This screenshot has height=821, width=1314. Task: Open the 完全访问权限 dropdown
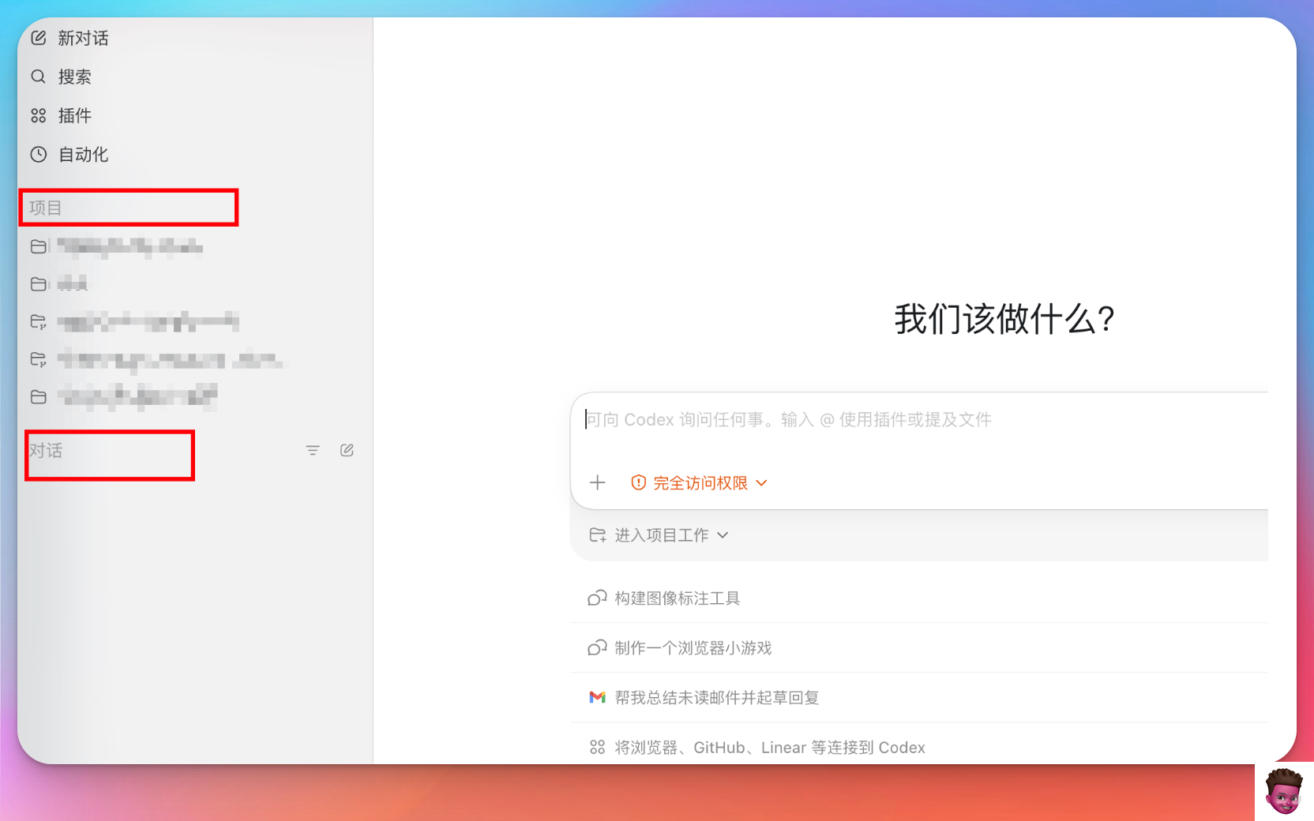700,482
